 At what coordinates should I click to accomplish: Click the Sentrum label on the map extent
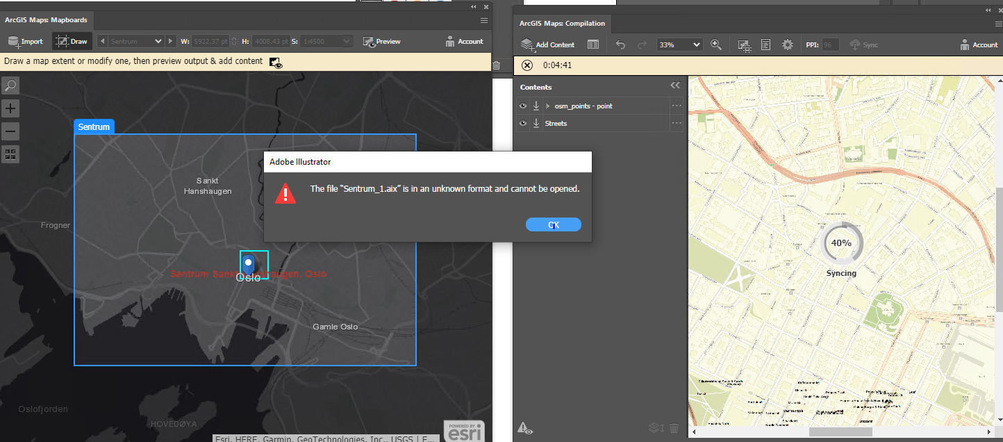93,126
